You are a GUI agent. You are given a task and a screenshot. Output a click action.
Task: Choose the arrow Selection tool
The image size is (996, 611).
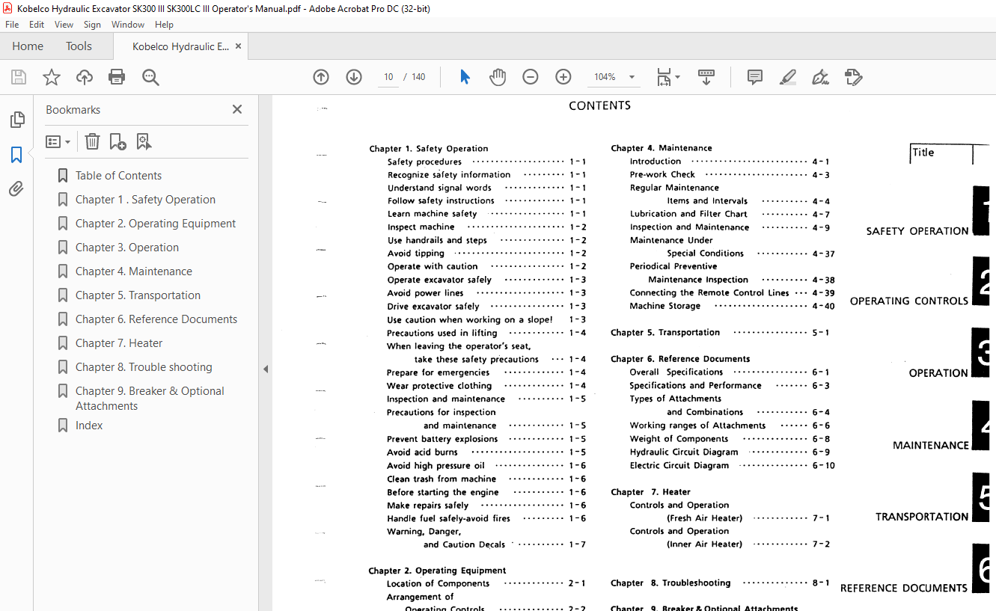[x=465, y=77]
